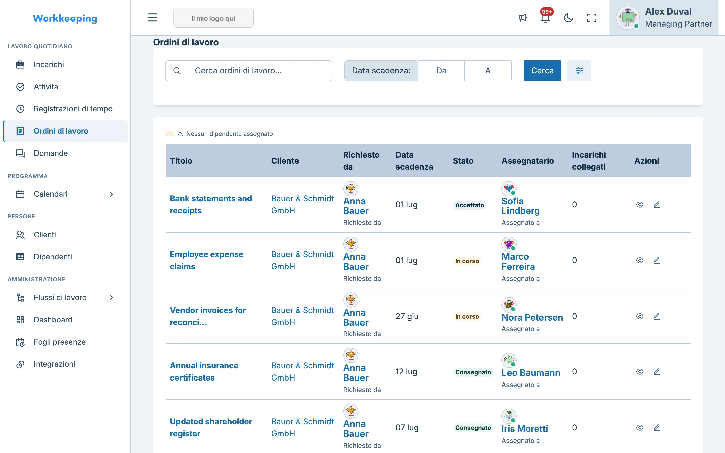Open advanced filters sliders icon
The image size is (725, 453).
coord(579,71)
